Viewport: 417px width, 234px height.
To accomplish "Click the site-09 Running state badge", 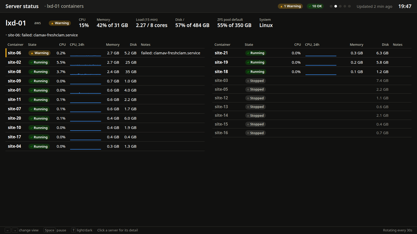I will (x=39, y=81).
